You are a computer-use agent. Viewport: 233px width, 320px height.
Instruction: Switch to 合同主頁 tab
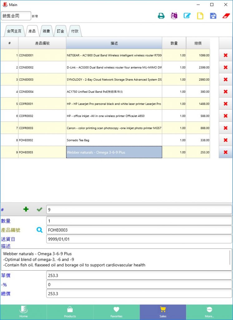click(x=14, y=31)
